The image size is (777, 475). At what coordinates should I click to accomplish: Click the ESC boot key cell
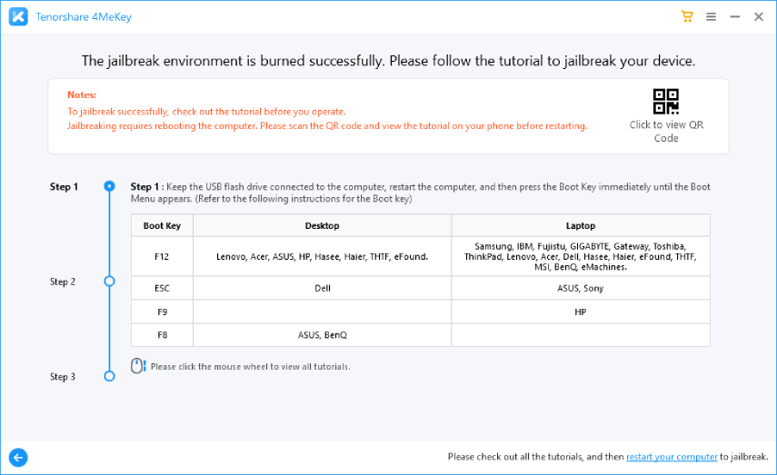pyautogui.click(x=162, y=289)
